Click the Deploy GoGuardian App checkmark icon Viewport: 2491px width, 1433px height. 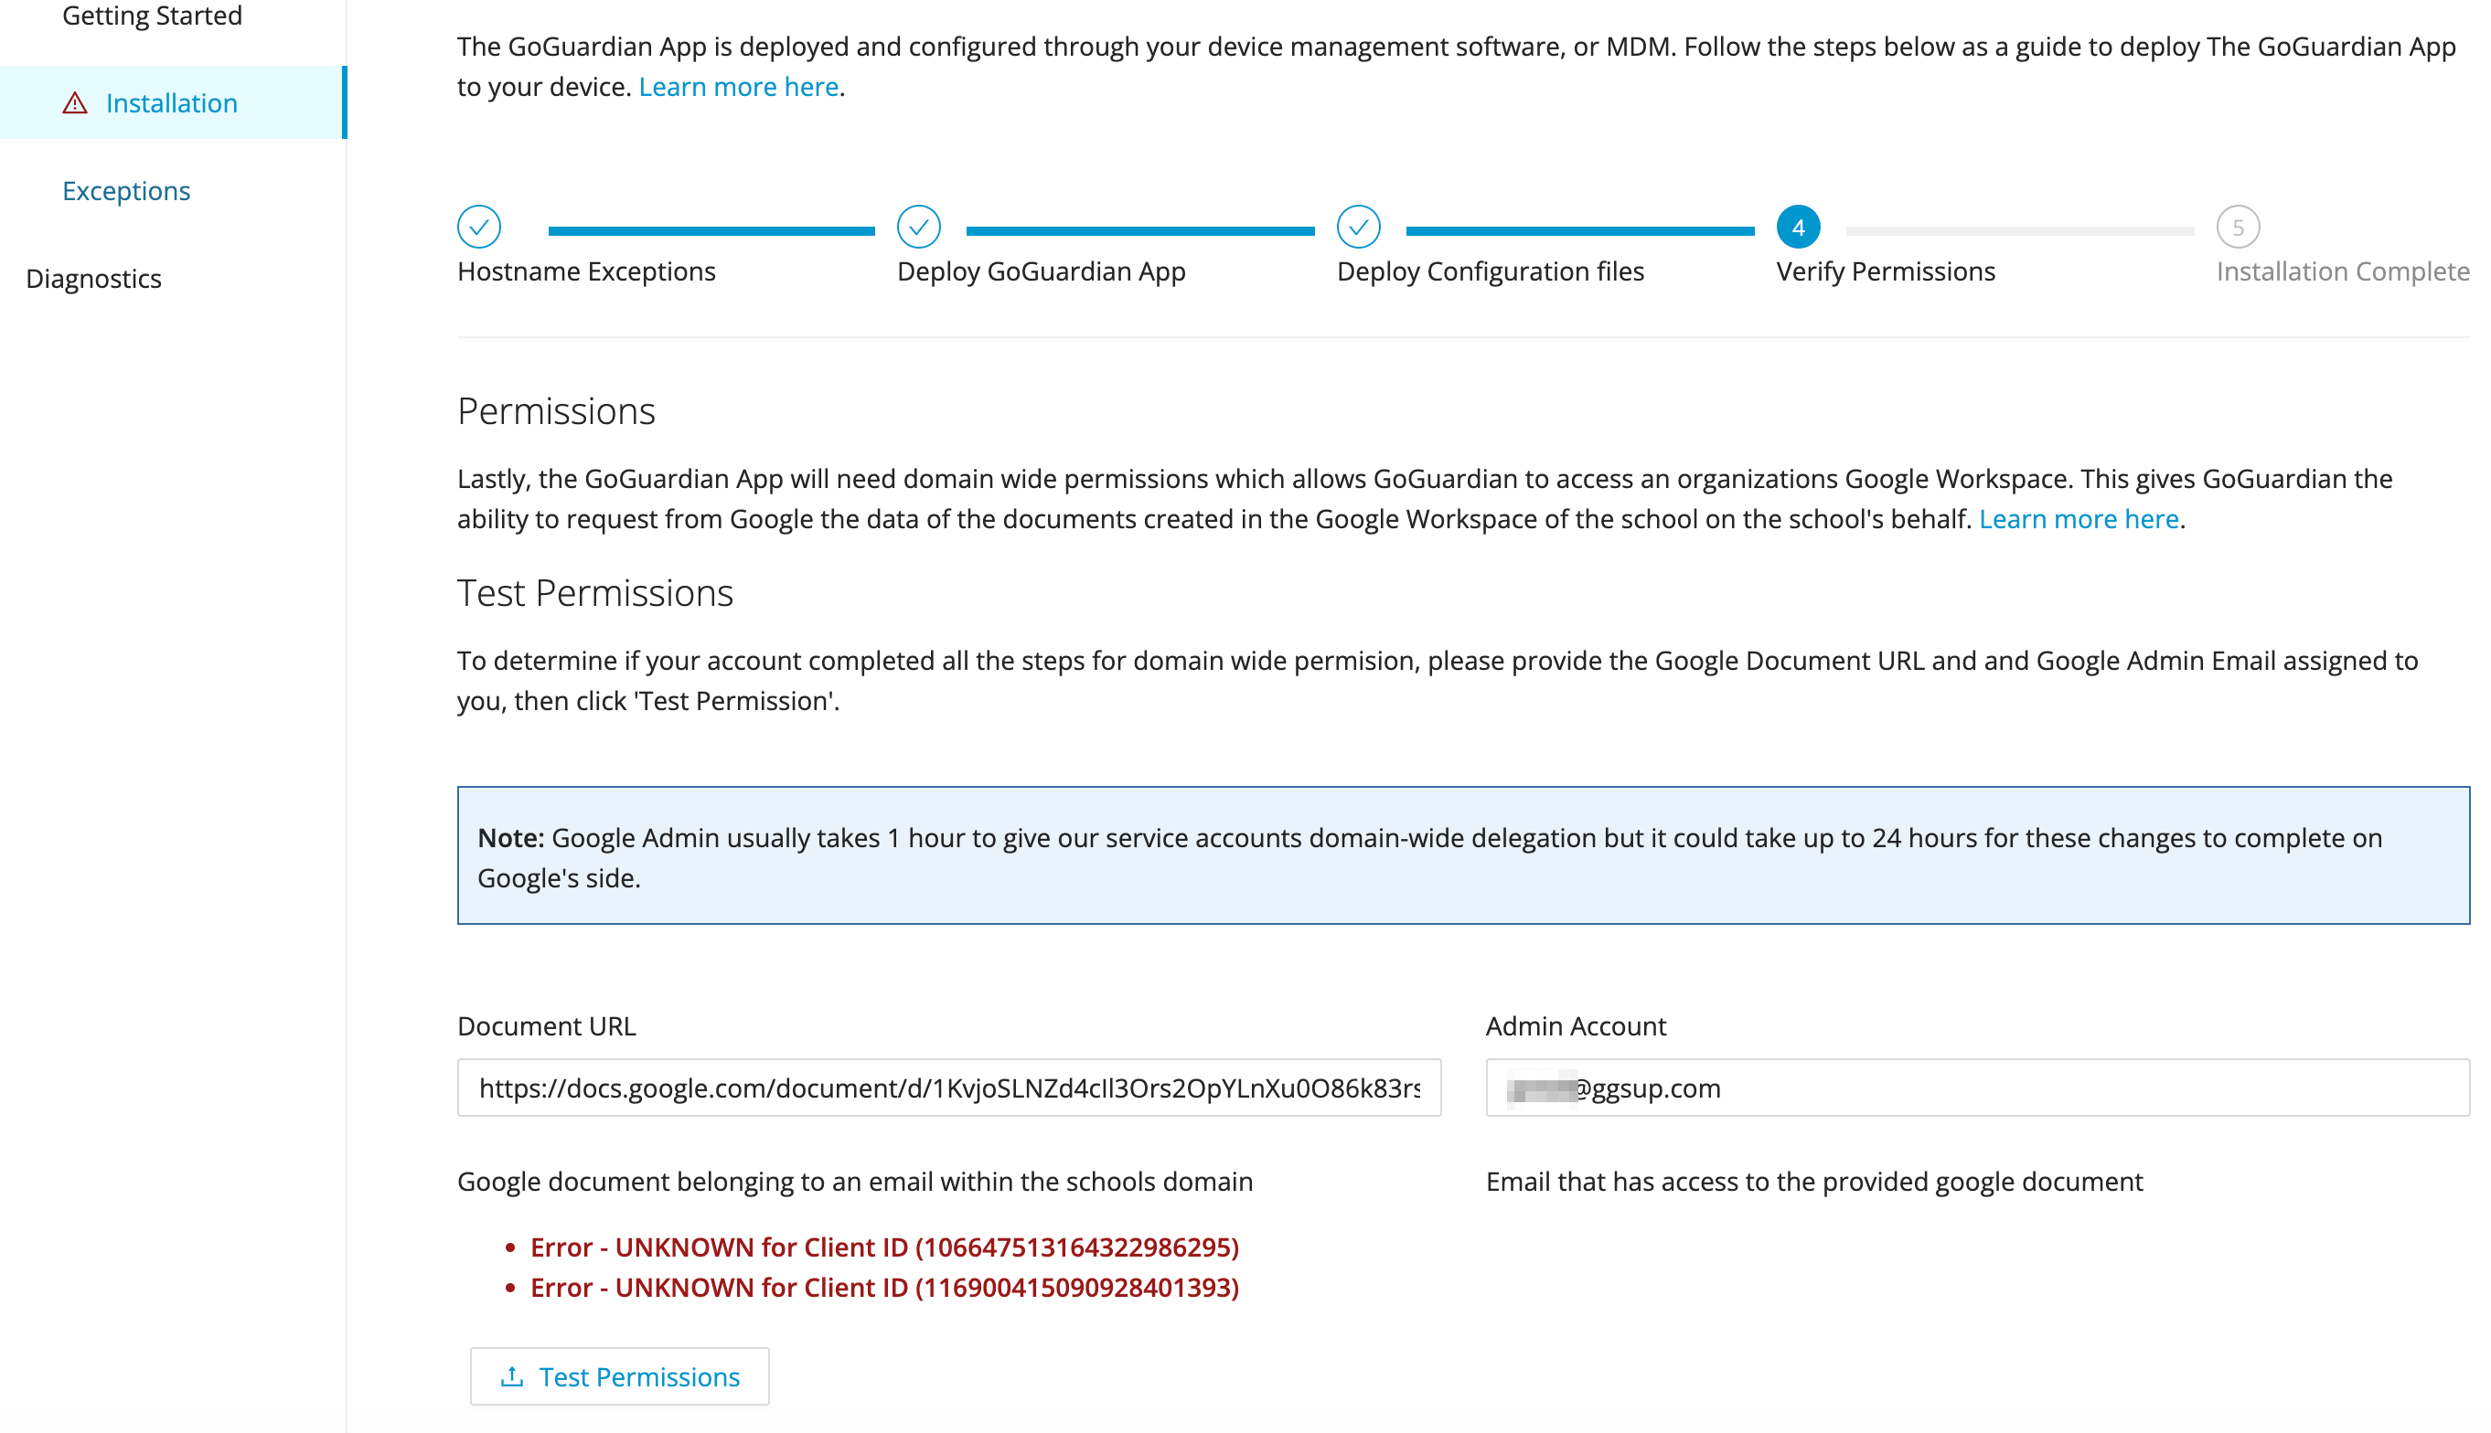coord(919,227)
